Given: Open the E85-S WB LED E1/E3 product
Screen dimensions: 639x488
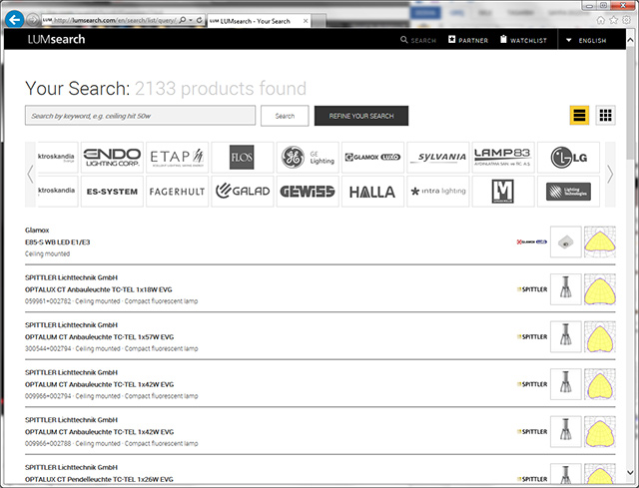Looking at the screenshot, I should pos(58,242).
